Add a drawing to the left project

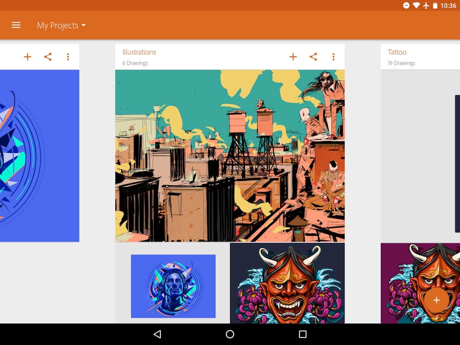pos(28,57)
